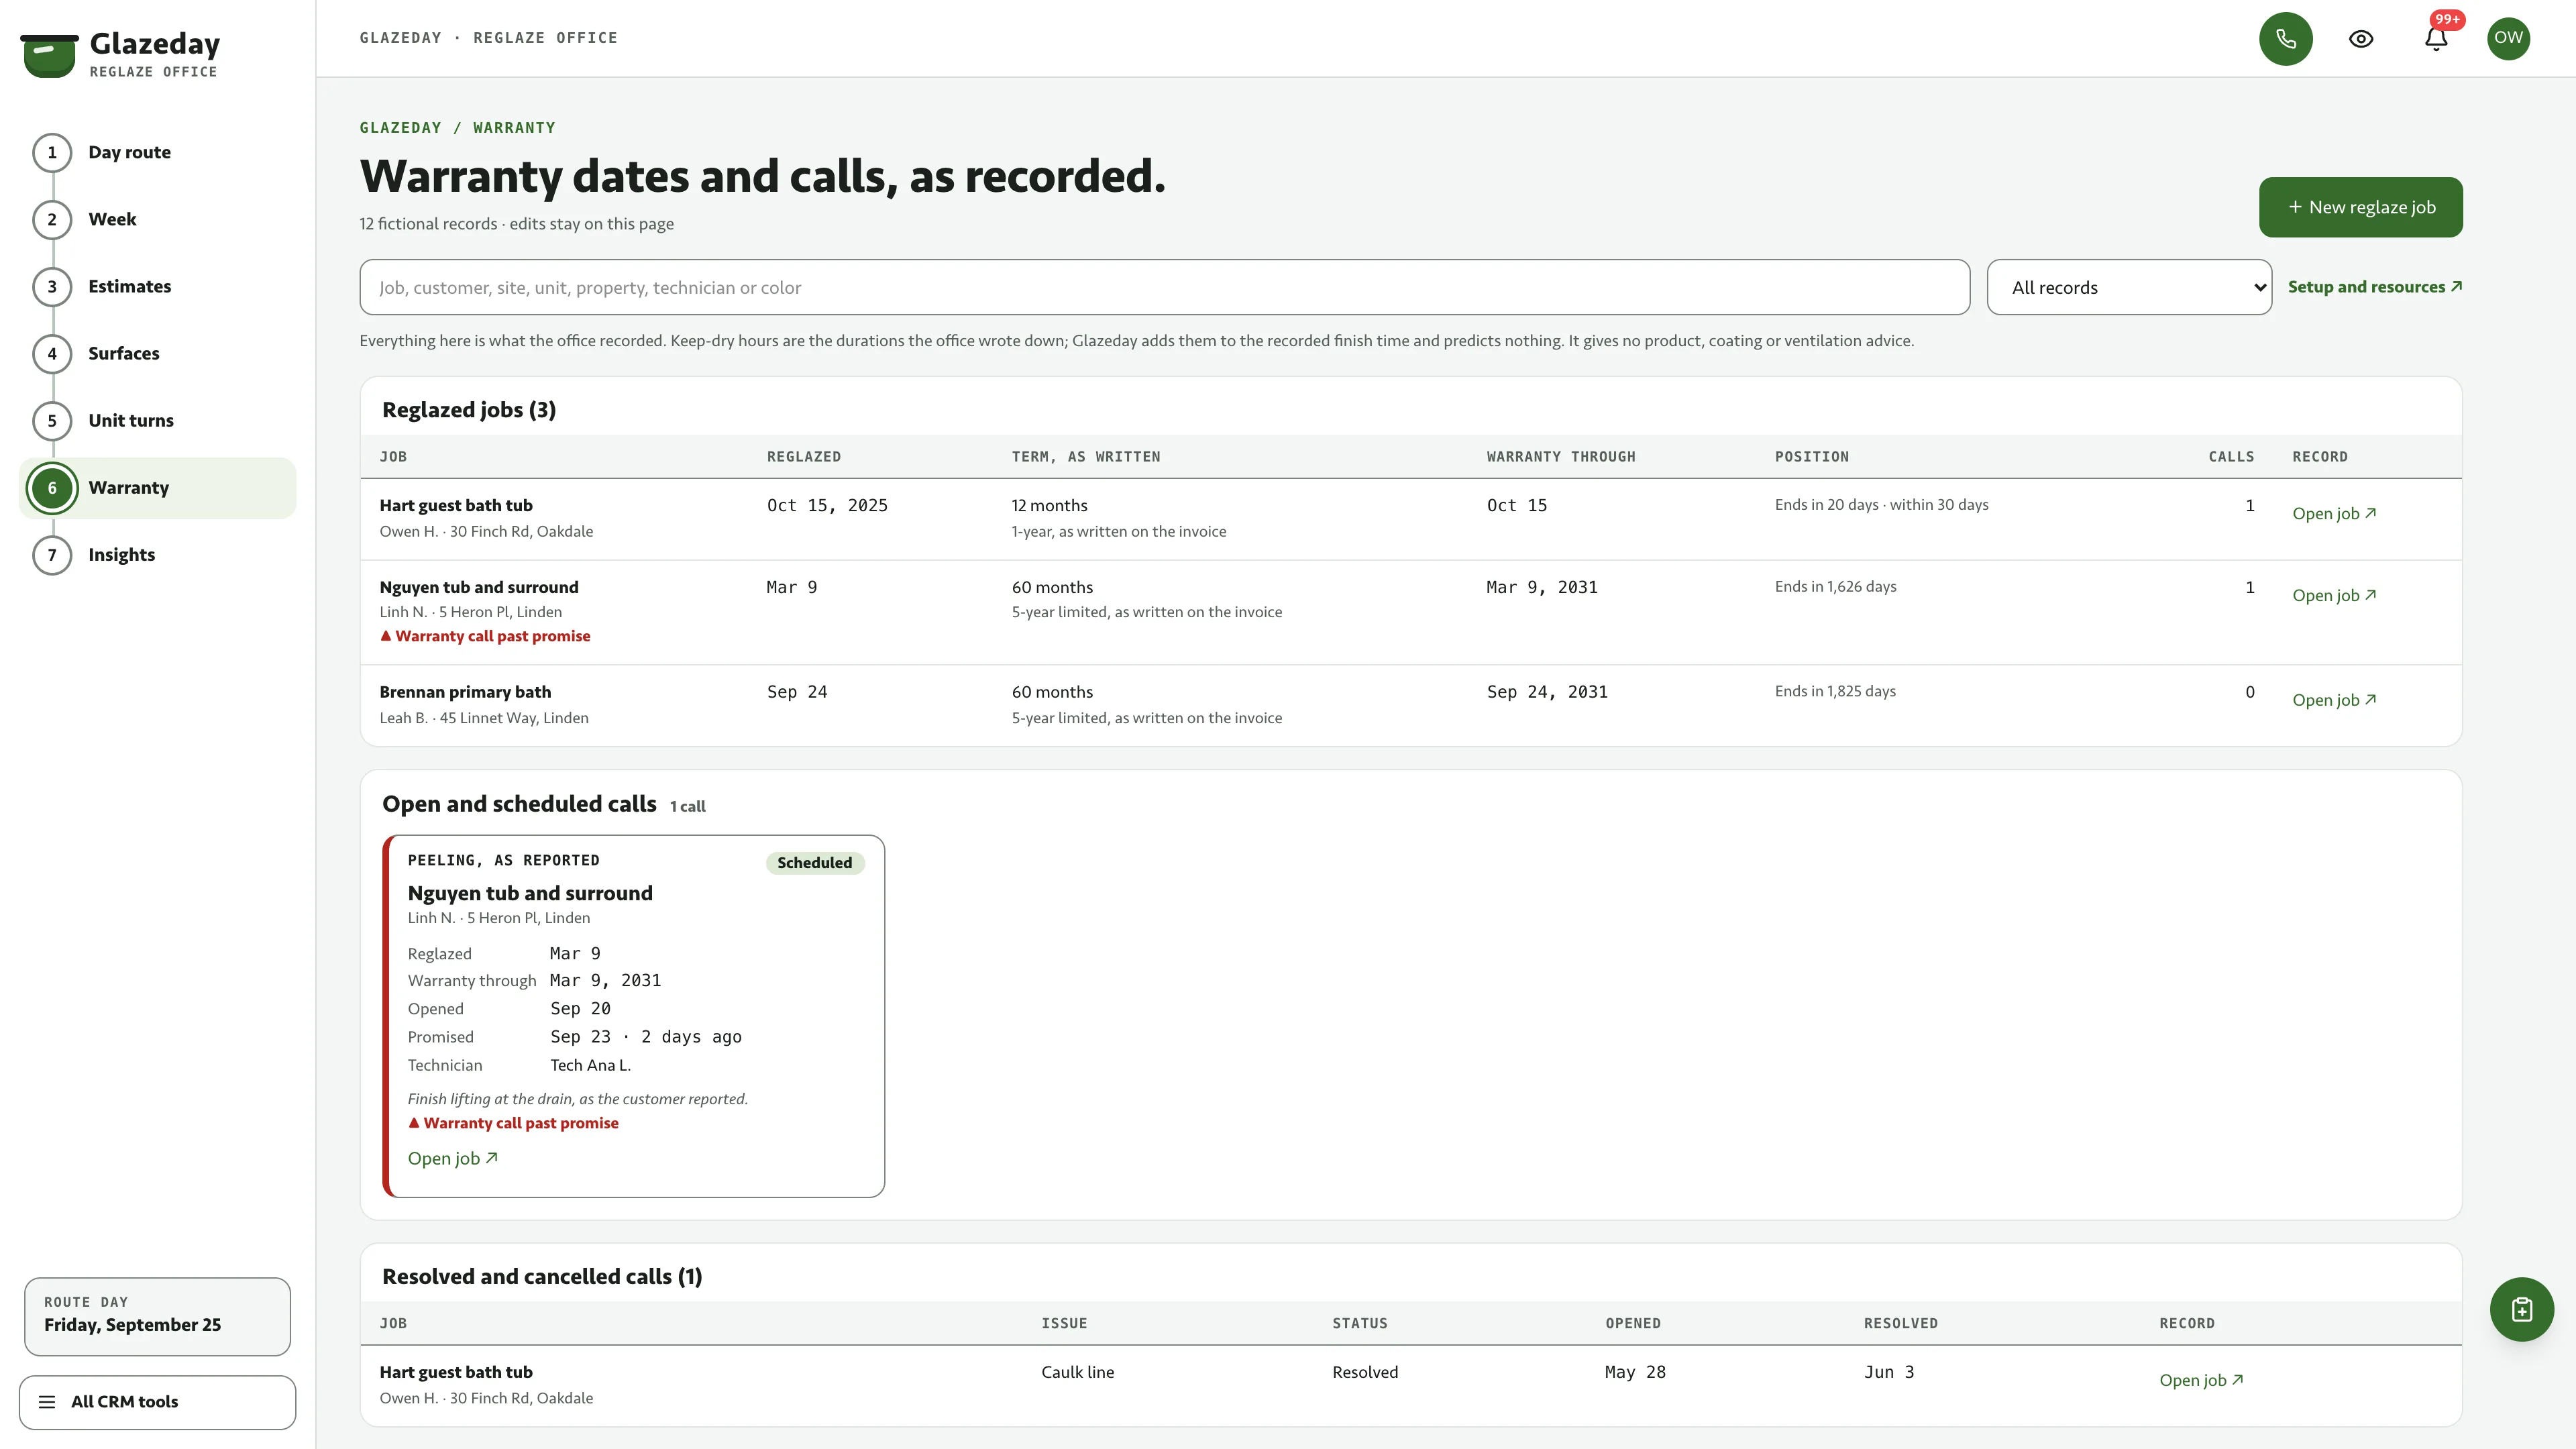This screenshot has height=1449, width=2576.
Task: Open the All records filter dropdown
Action: coord(2129,288)
